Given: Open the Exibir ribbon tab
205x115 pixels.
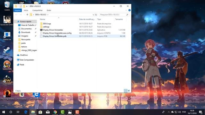Looking at the screenshot, I should [49, 10].
